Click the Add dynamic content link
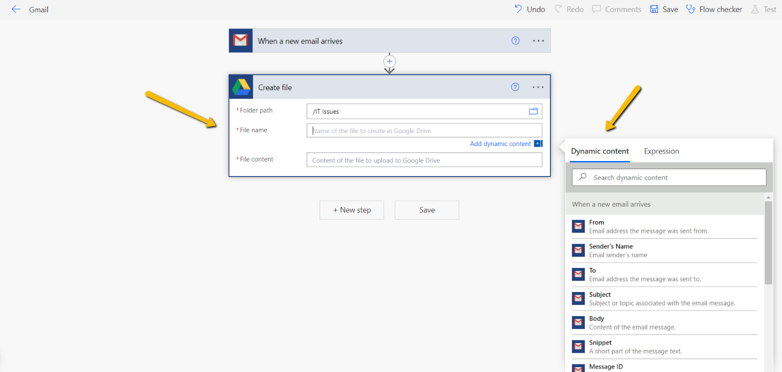 (x=500, y=144)
